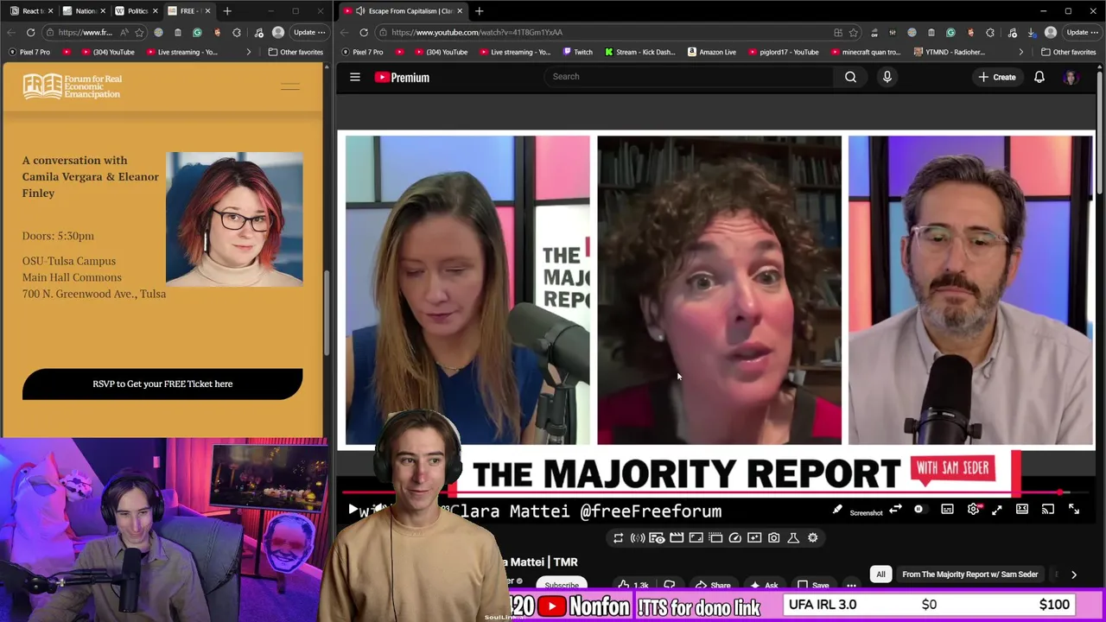Save the video to a playlist
The height and width of the screenshot is (622, 1106).
813,585
